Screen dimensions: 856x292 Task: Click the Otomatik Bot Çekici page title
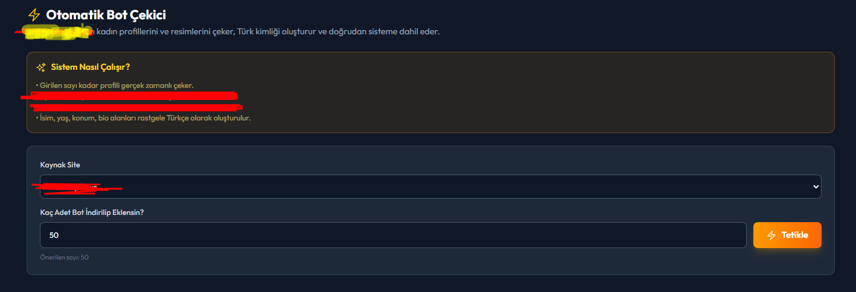pyautogui.click(x=106, y=15)
